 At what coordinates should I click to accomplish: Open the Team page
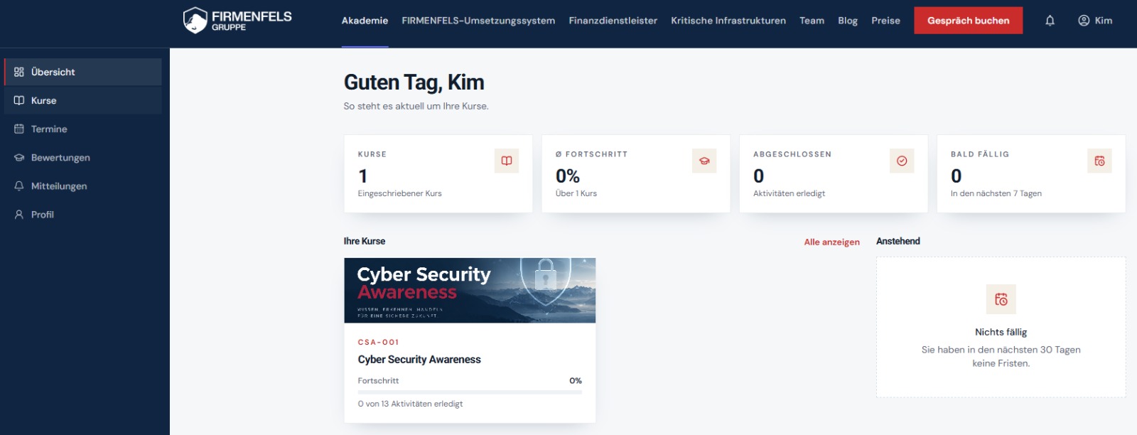pos(812,21)
